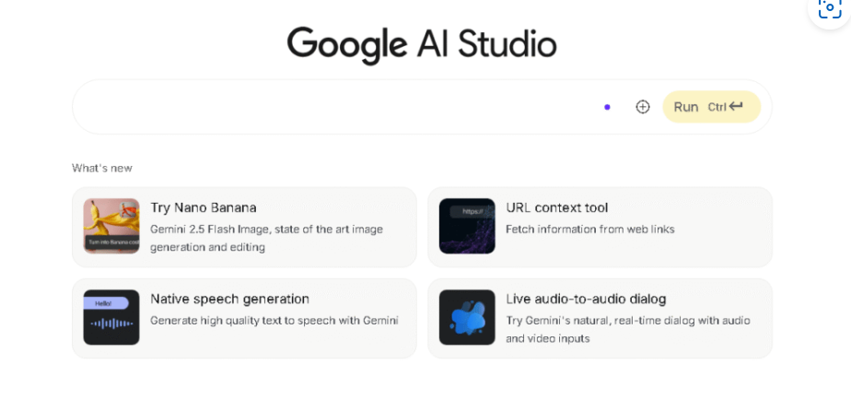Click the Generate high quality text to speech text
This screenshot has height=400, width=851.
coord(274,321)
